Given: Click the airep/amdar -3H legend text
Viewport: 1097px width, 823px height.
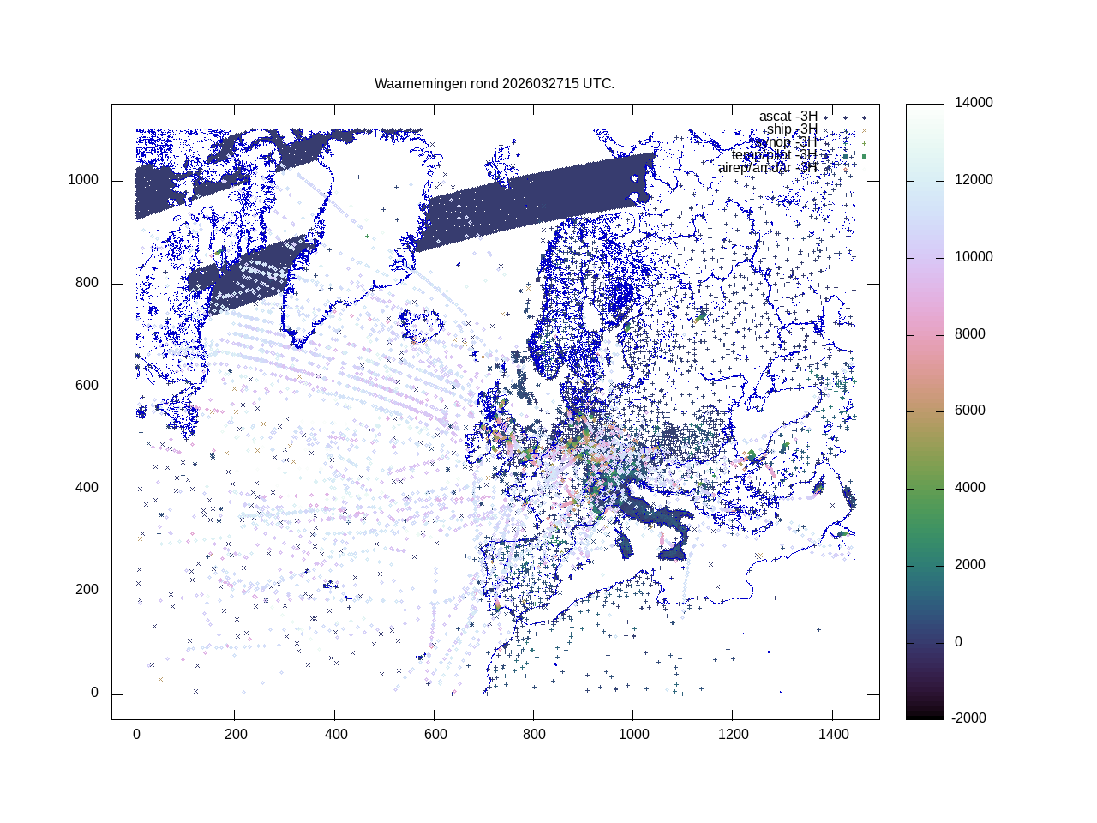Looking at the screenshot, I should [x=767, y=168].
